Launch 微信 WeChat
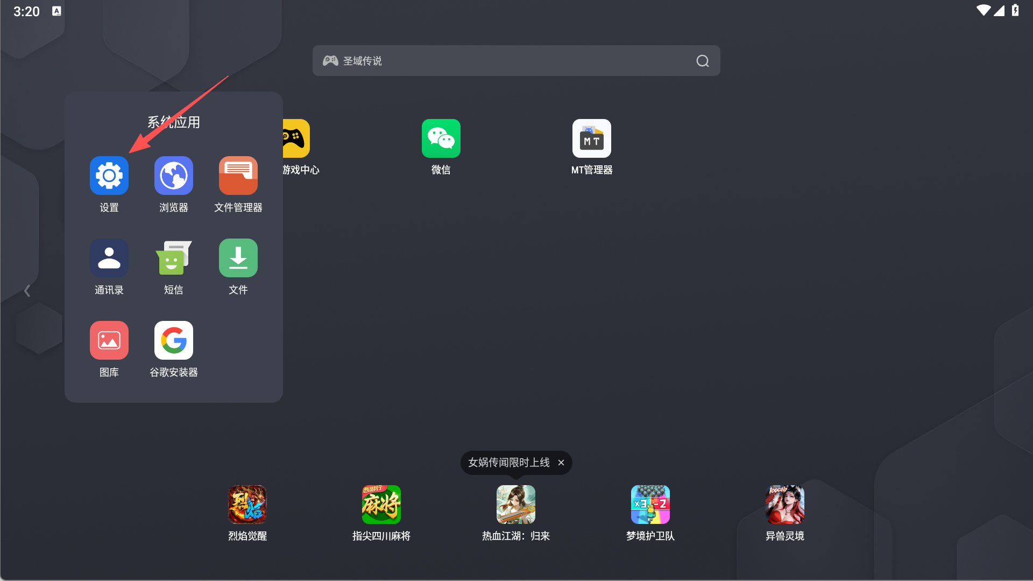This screenshot has height=581, width=1033. point(441,138)
